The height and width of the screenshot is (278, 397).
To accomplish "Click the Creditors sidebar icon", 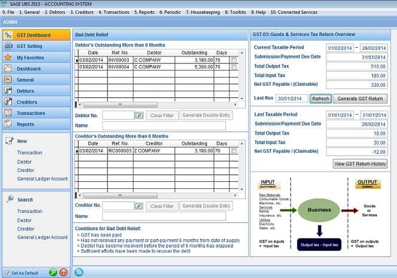I will [x=8, y=102].
